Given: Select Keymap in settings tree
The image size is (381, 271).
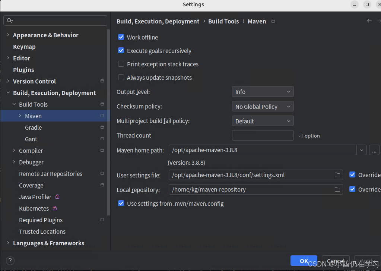Looking at the screenshot, I should click(24, 47).
